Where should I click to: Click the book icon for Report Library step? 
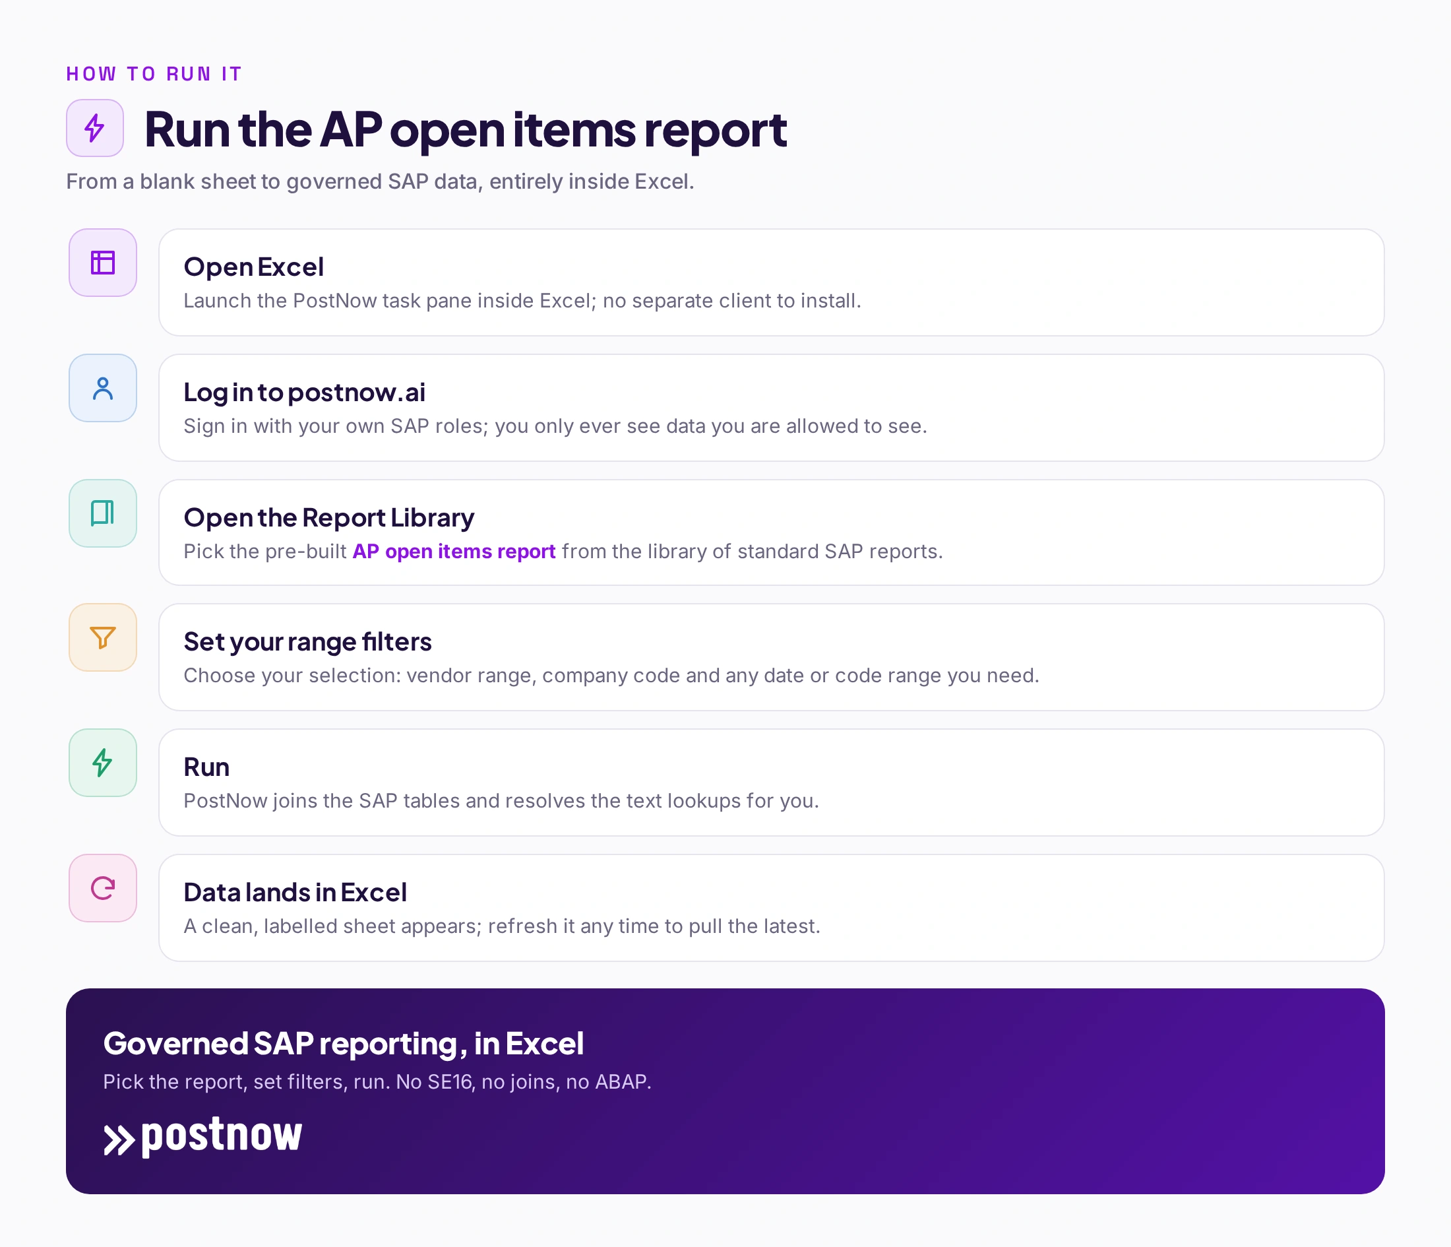pyautogui.click(x=103, y=513)
